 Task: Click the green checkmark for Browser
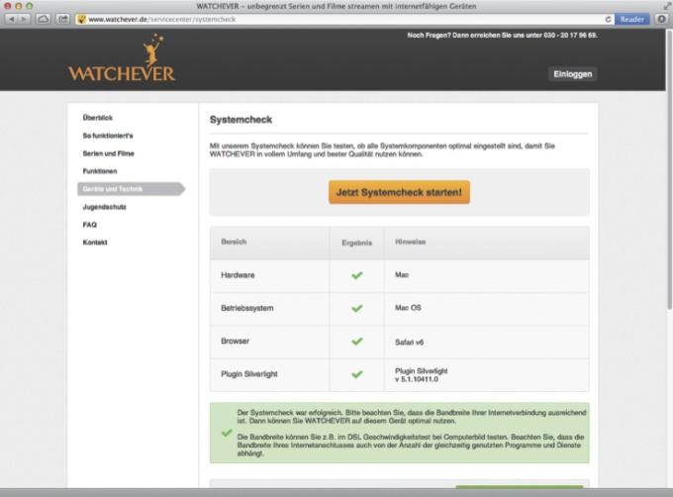click(356, 342)
